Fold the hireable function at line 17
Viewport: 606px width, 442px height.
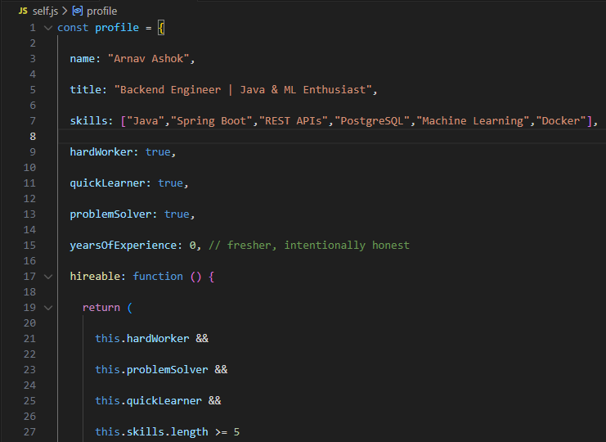pos(48,277)
